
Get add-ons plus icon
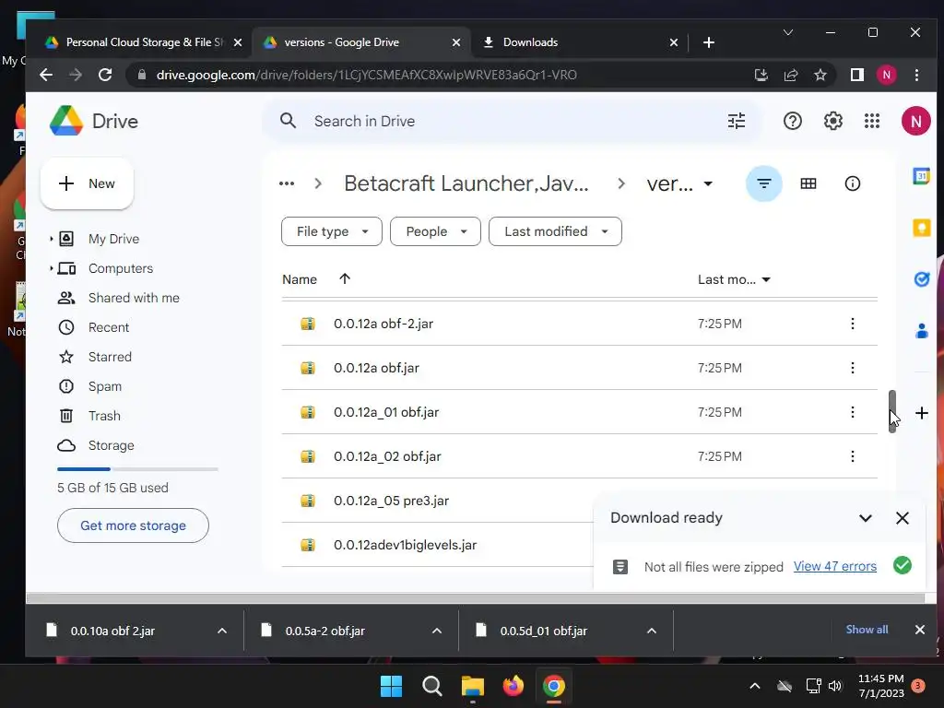(x=921, y=413)
